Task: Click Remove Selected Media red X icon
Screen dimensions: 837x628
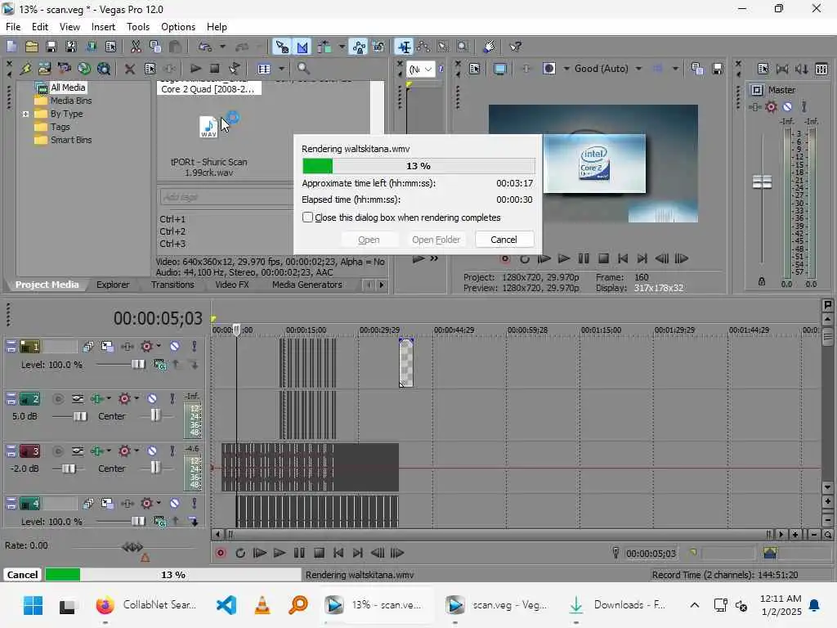Action: pyautogui.click(x=129, y=69)
